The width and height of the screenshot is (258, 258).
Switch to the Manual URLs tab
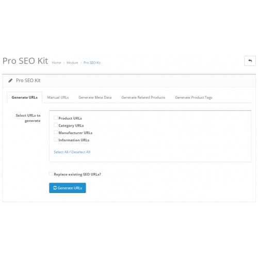pos(58,98)
